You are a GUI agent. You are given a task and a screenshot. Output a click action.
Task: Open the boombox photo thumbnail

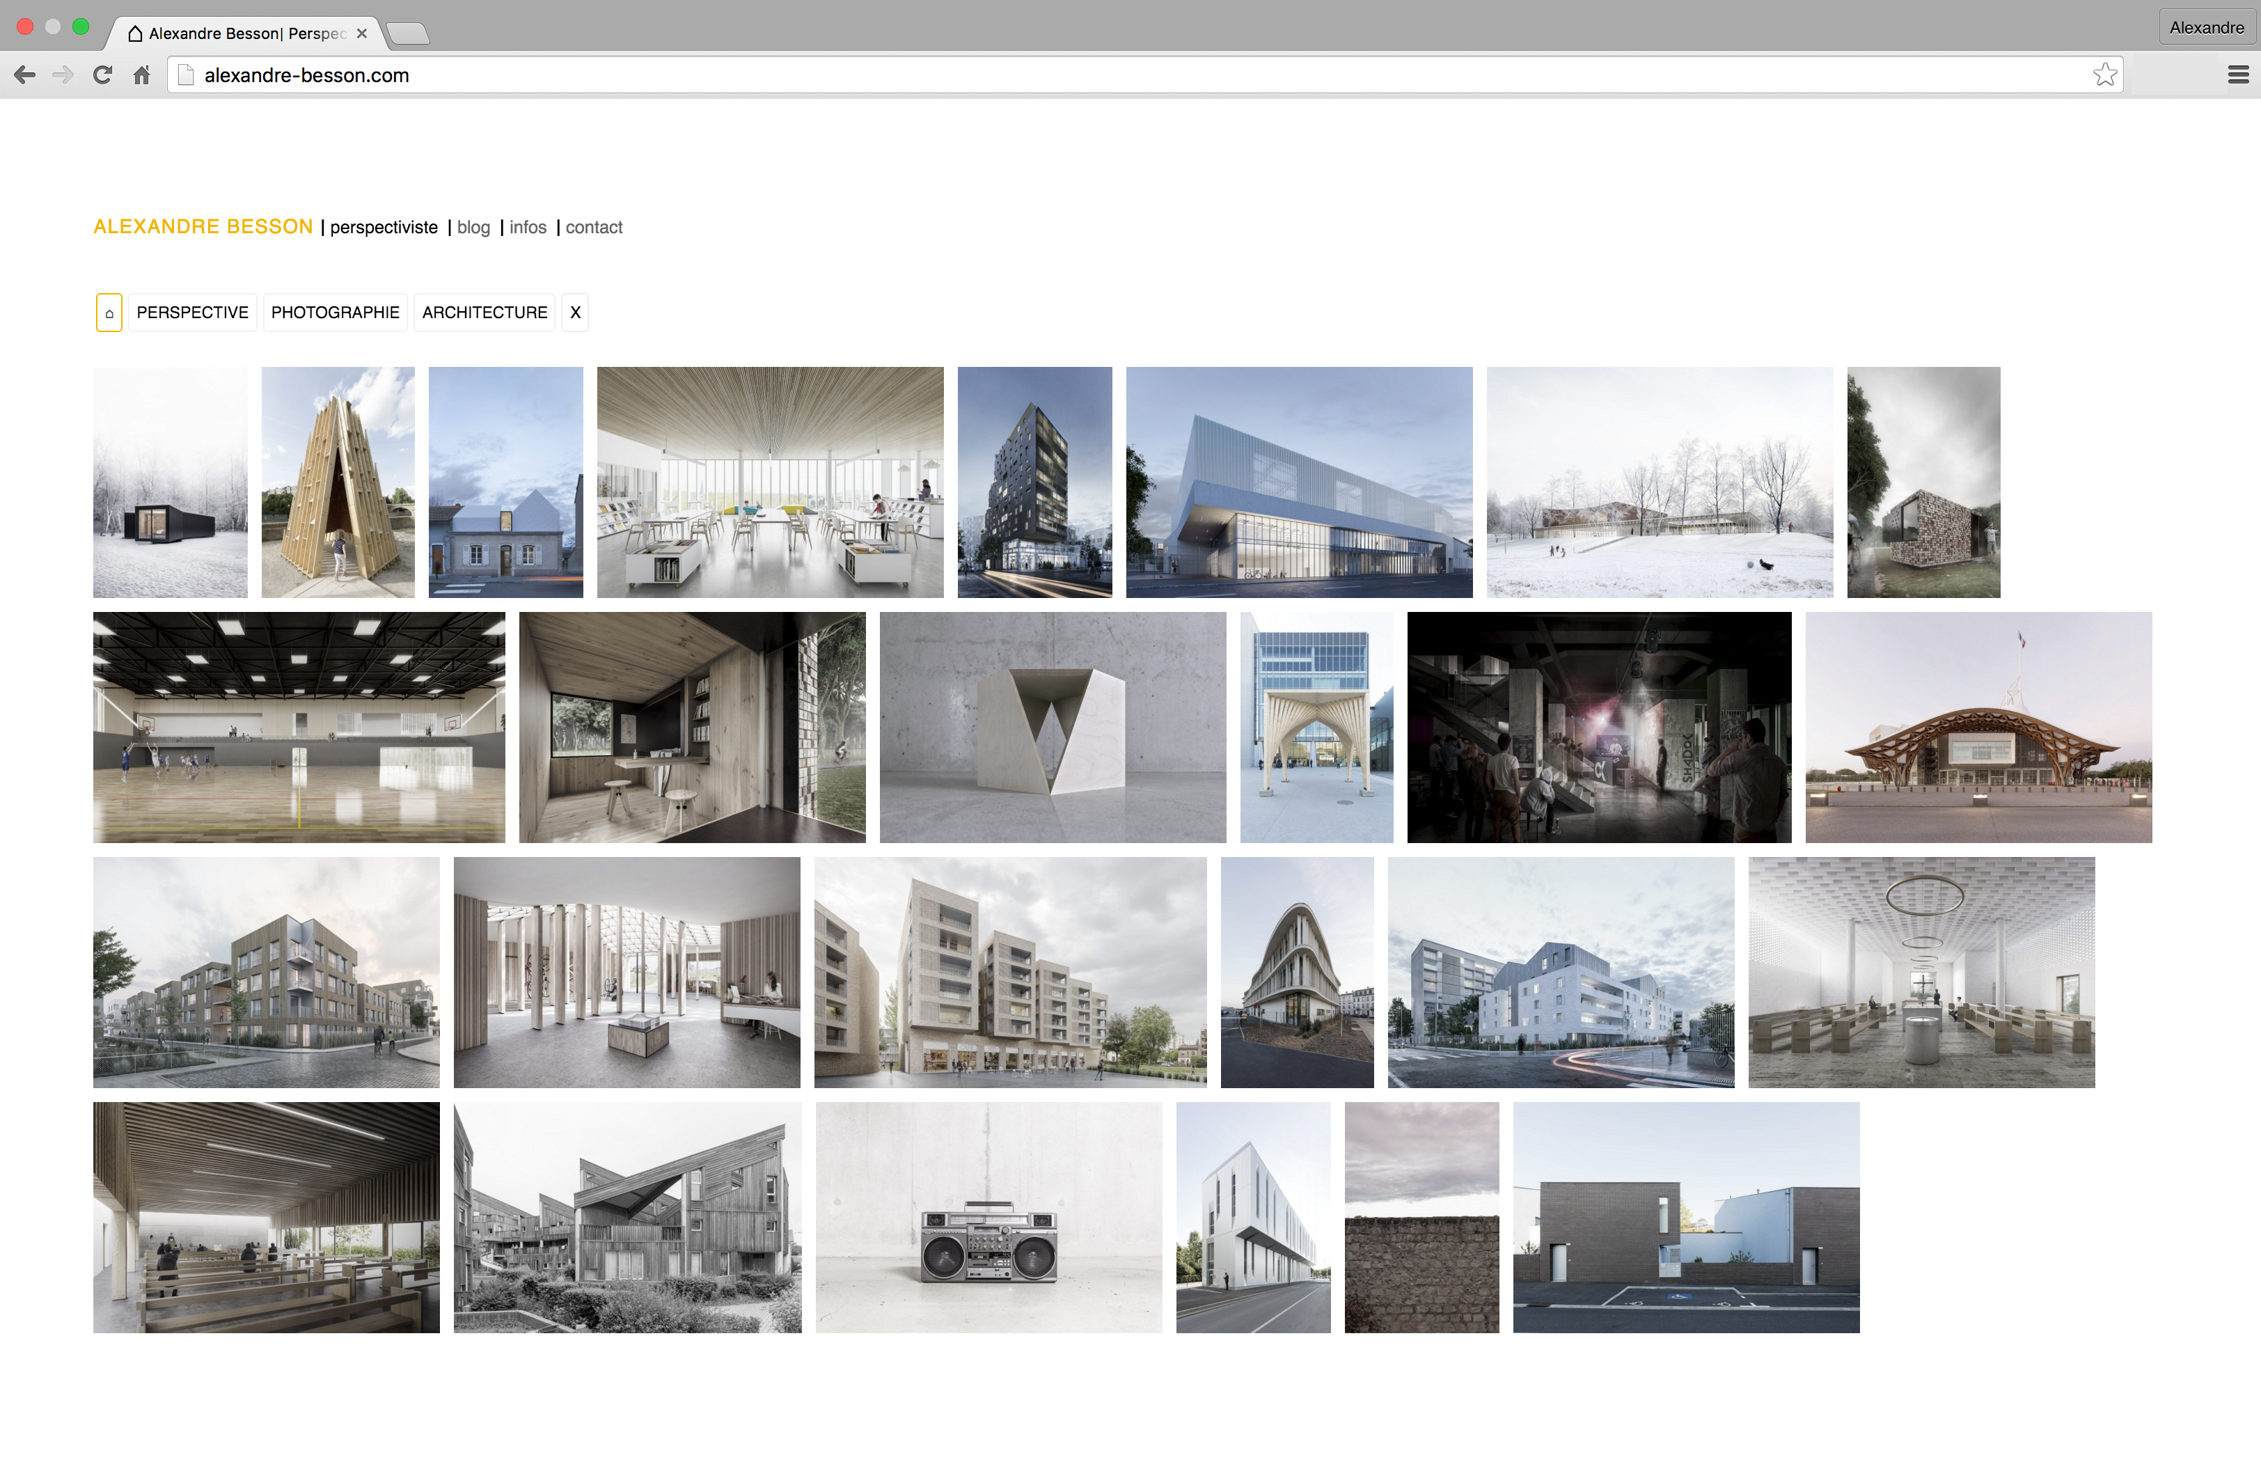(x=989, y=1217)
